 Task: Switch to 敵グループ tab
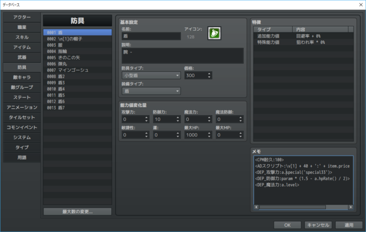(22, 87)
